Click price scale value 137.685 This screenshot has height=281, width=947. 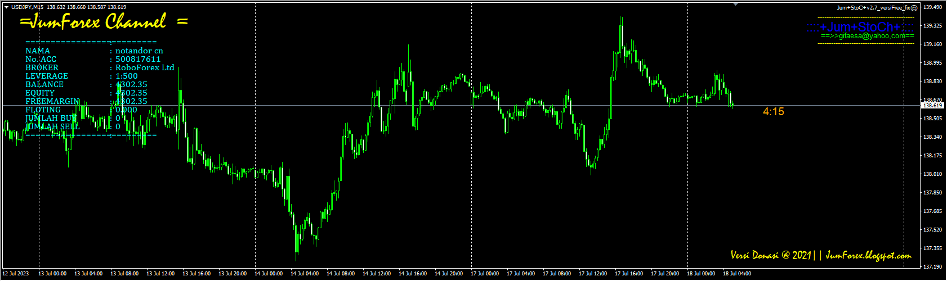point(933,211)
